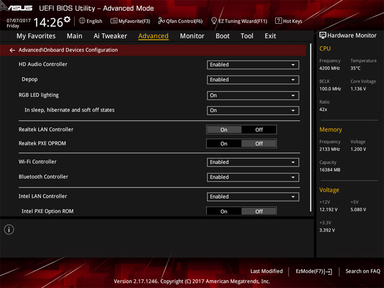The image size is (384, 288).
Task: Launch EZ Tuning Wizard(F11) label
Action: 243,21
